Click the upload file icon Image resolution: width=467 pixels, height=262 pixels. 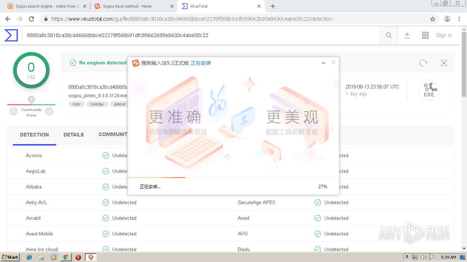[x=407, y=35]
